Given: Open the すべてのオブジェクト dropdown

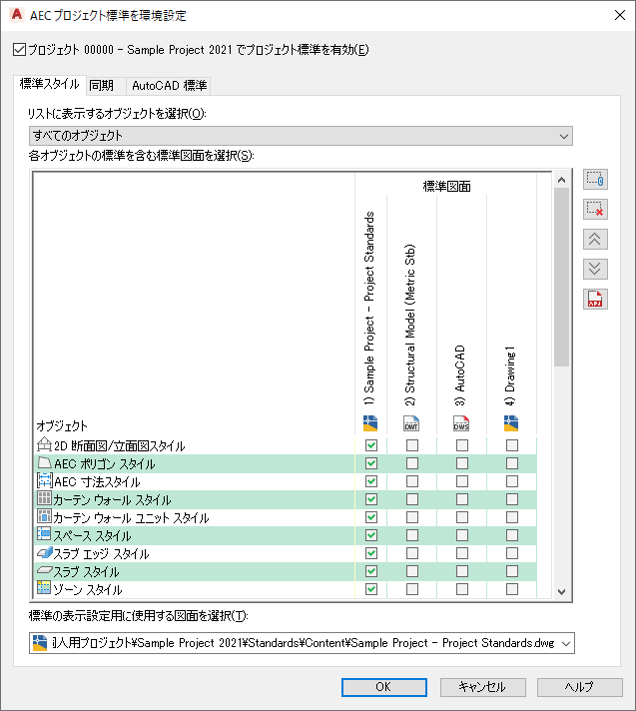Looking at the screenshot, I should tap(300, 136).
